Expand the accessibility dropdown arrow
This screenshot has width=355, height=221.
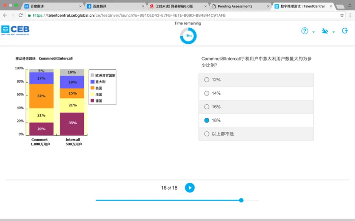pos(334,32)
